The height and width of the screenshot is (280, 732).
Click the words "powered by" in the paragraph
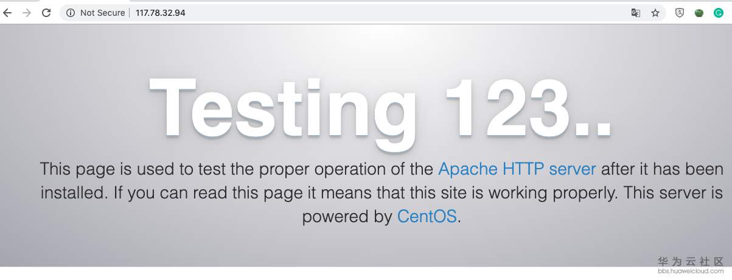tap(347, 216)
